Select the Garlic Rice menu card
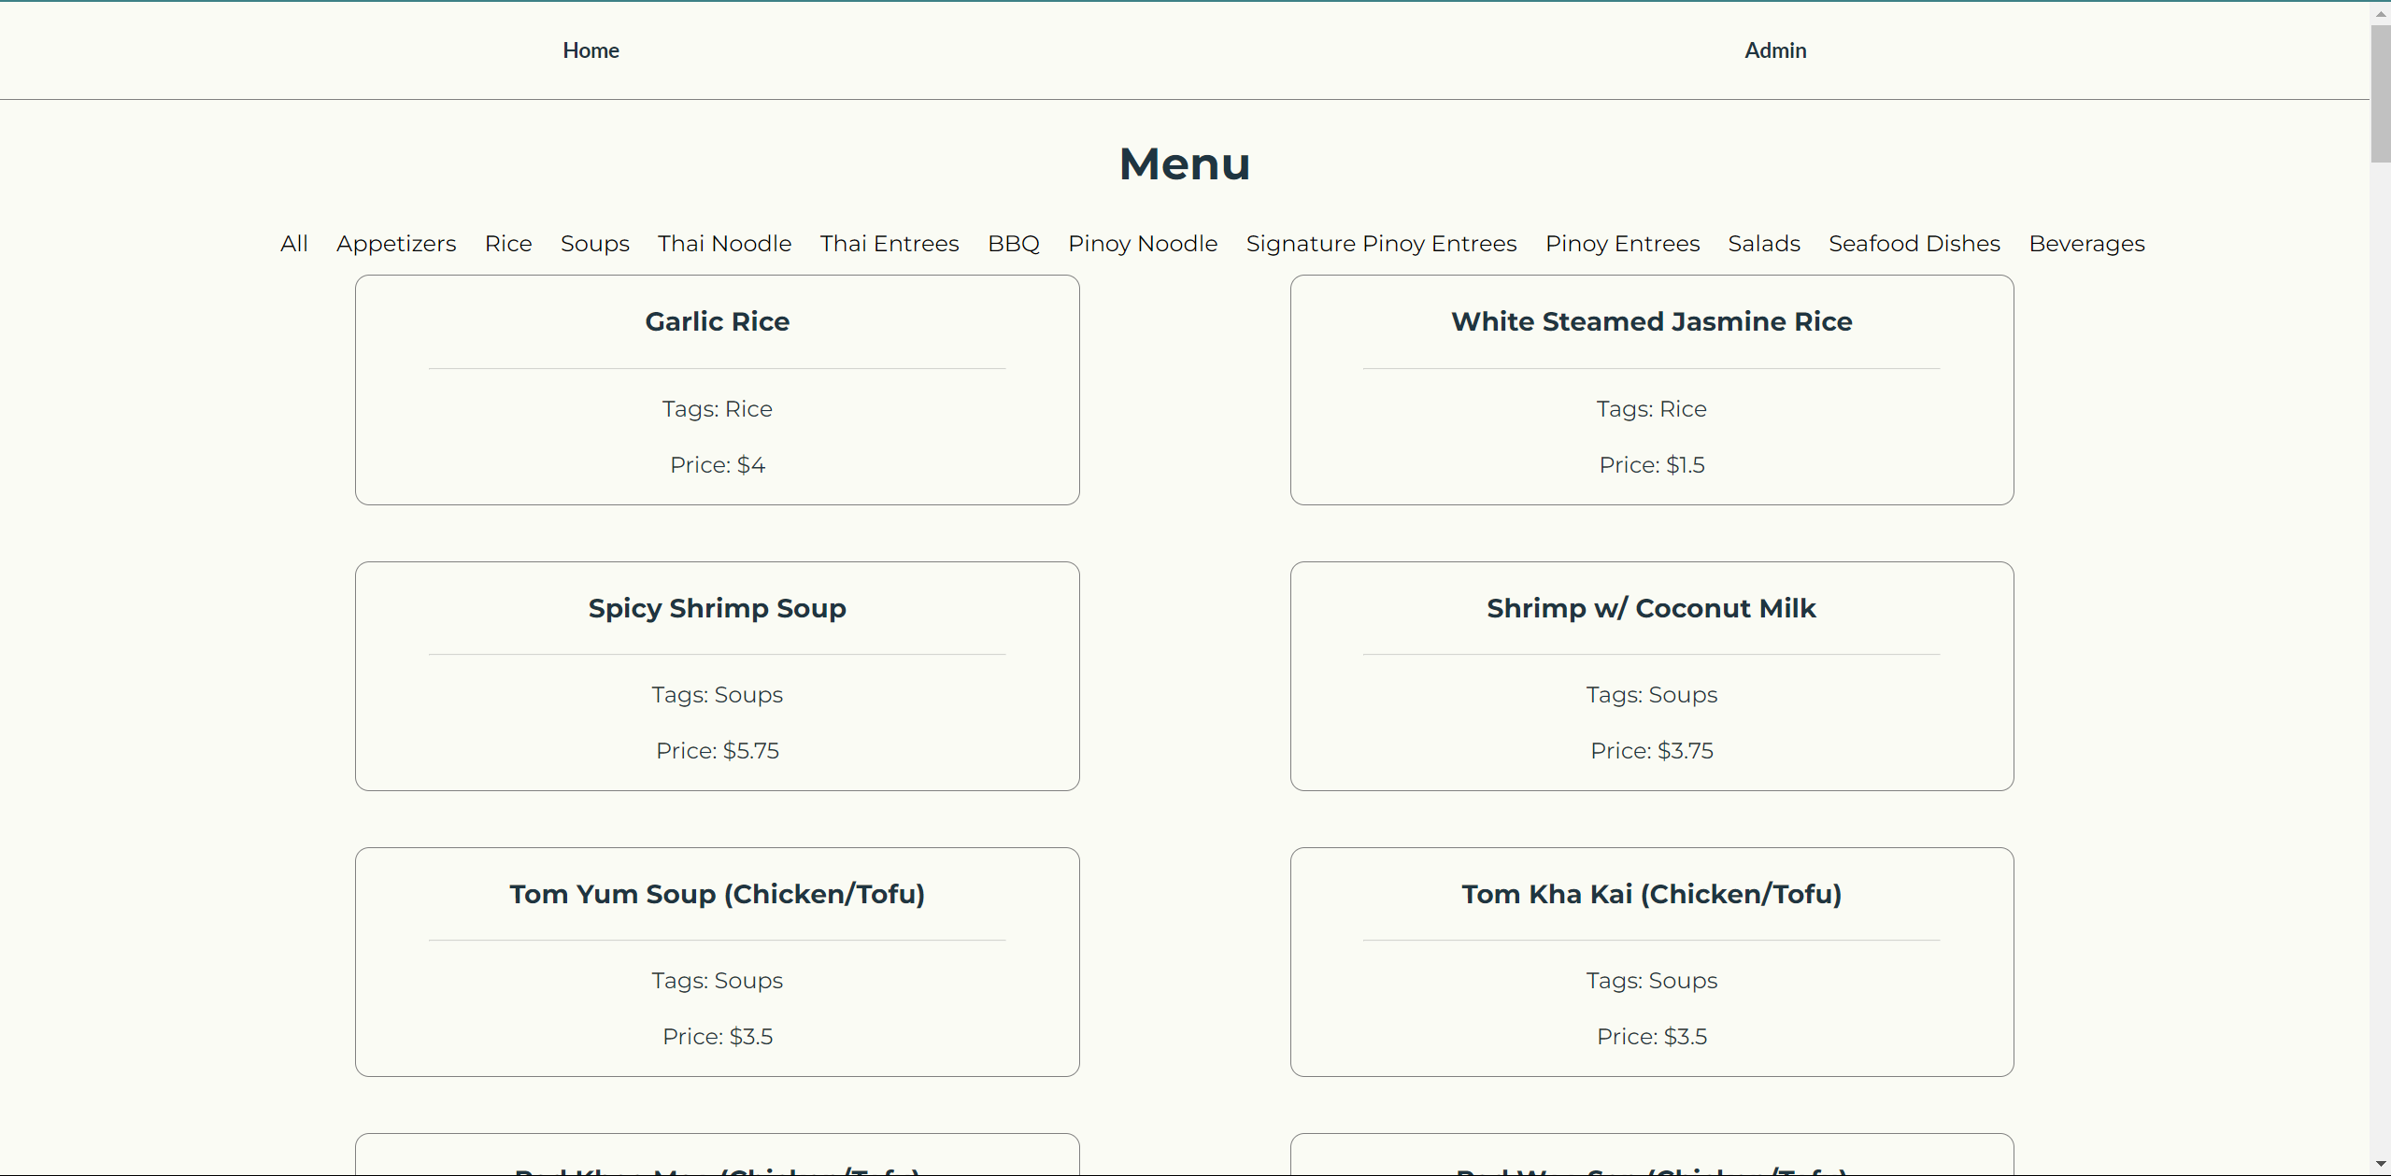Image resolution: width=2391 pixels, height=1176 pixels. 716,390
